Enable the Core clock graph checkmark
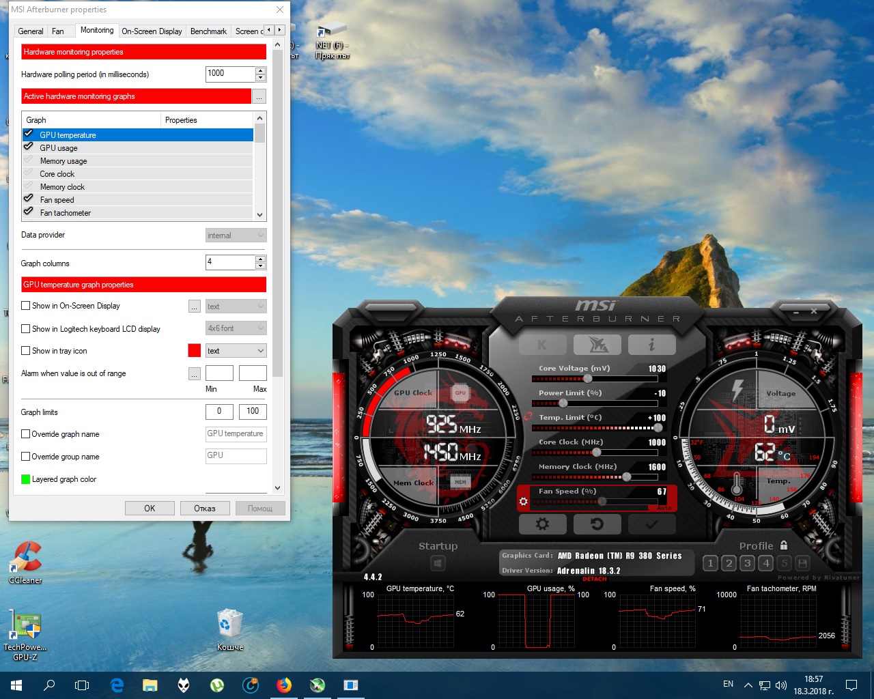This screenshot has width=874, height=699. (28, 173)
